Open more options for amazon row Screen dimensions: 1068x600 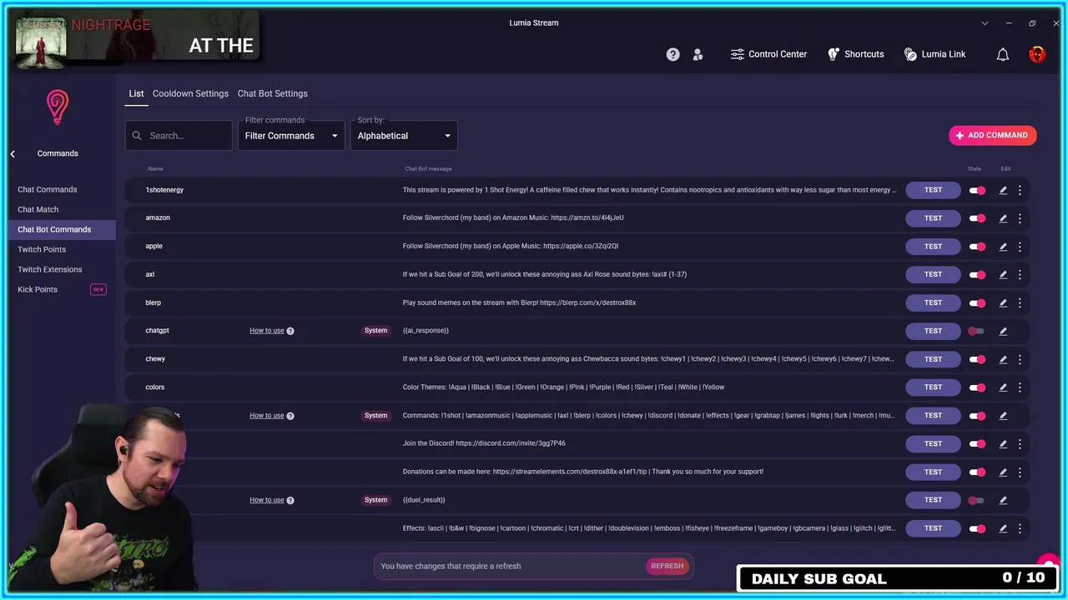[1020, 218]
